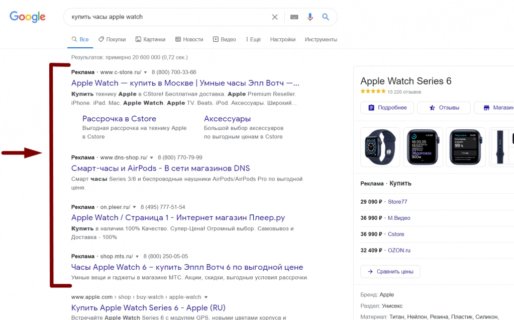Open 'Настройки' in the search bar
Screen dimensions: 514x320
point(282,39)
